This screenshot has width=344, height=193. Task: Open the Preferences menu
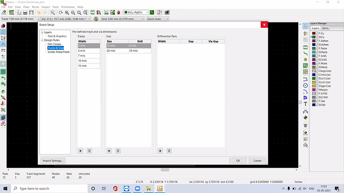click(x=68, y=7)
